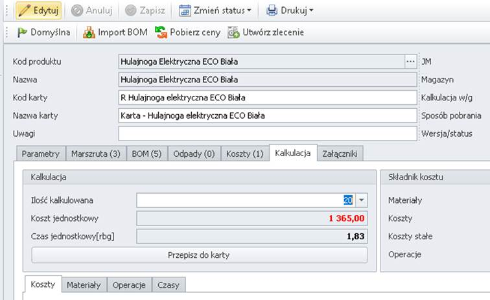Viewport: 490px width, 300px height.
Task: Open the BOM (5) tab
Action: click(146, 154)
